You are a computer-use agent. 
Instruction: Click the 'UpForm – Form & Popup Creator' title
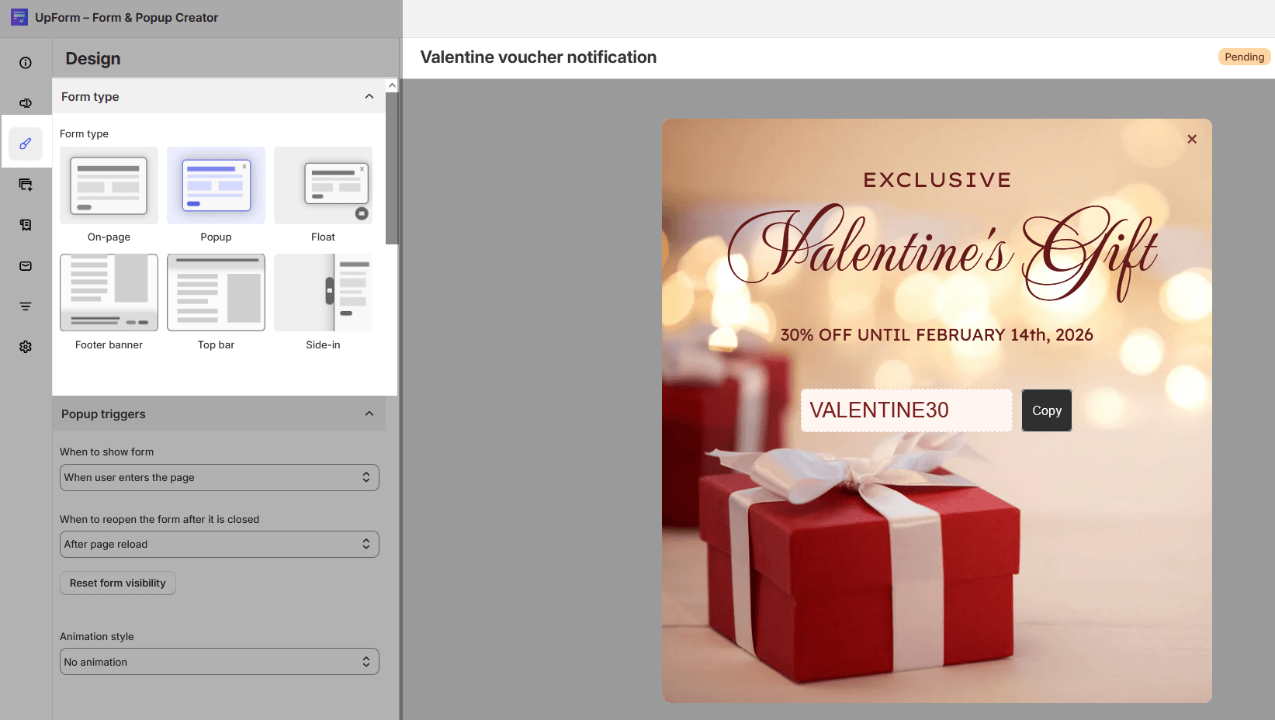click(126, 17)
